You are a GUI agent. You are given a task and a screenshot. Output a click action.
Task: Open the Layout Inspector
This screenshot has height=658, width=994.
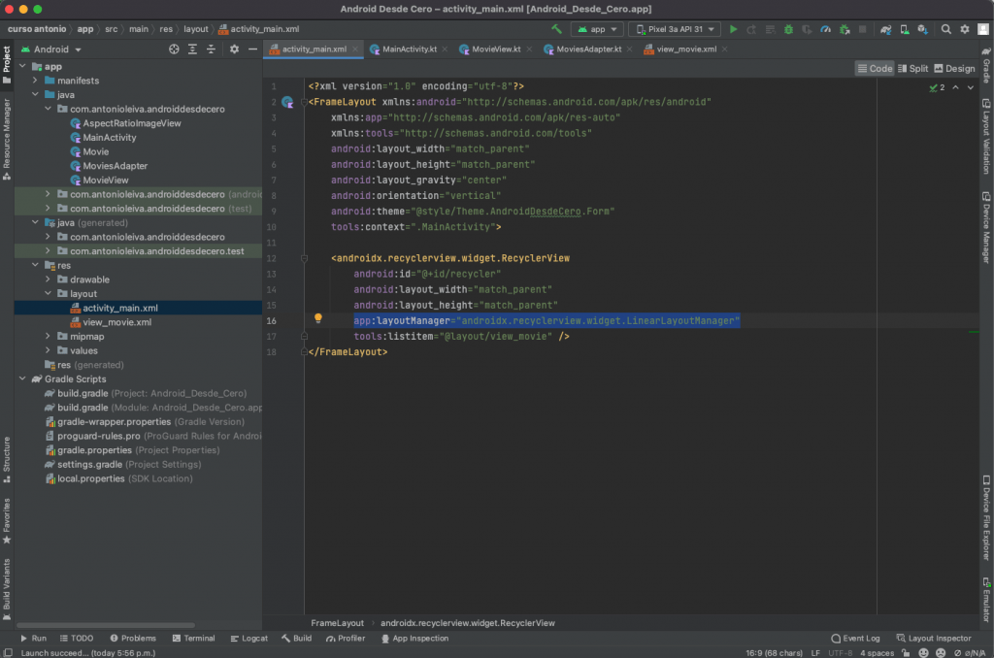click(933, 639)
